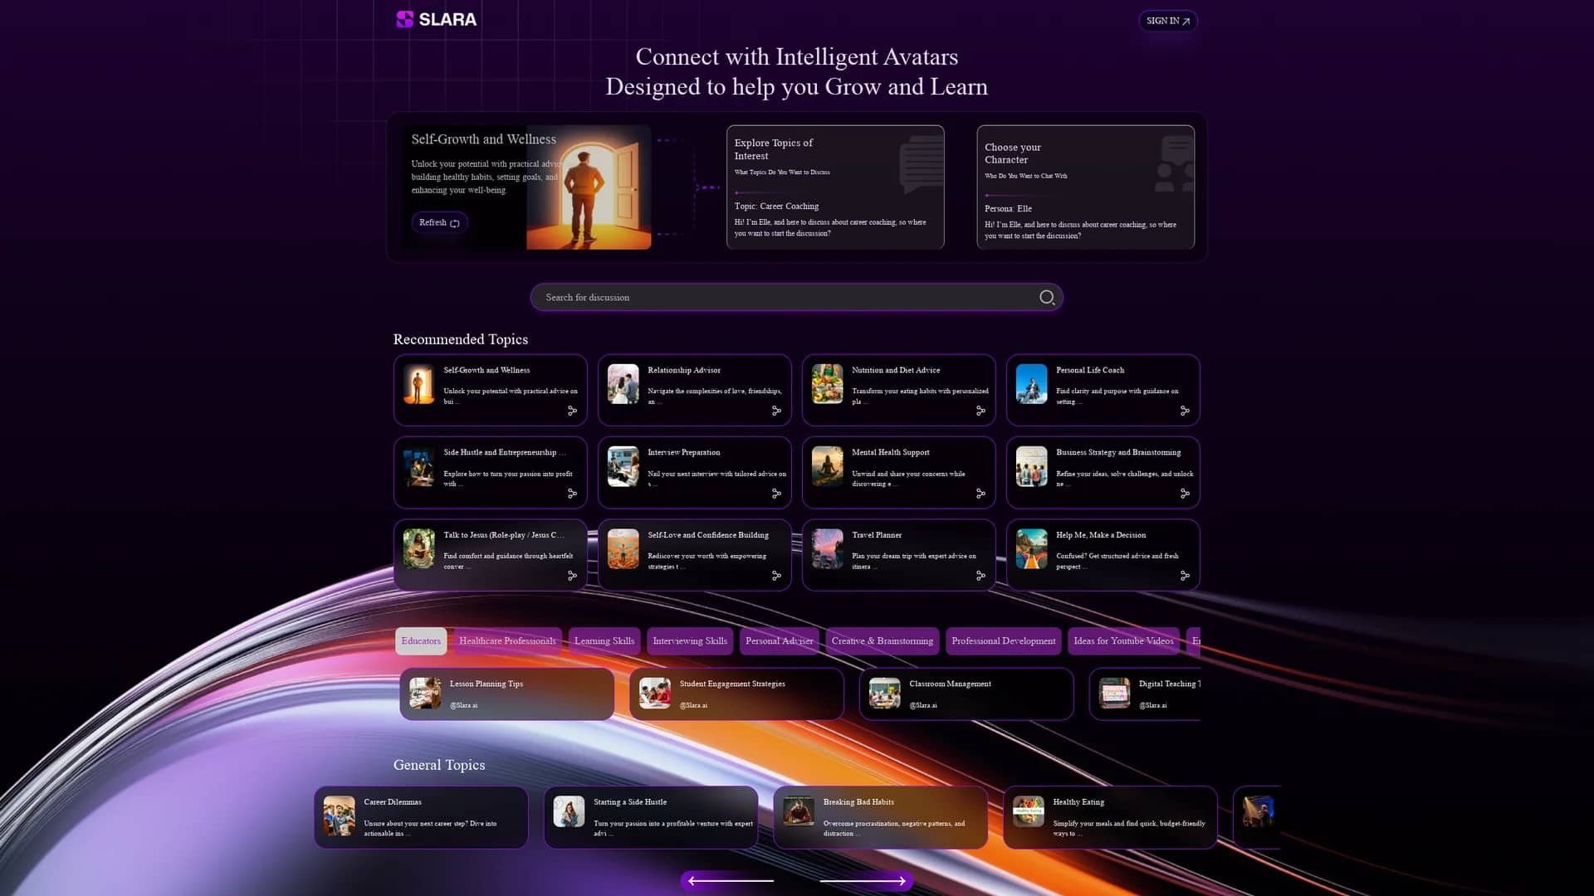Share the Self-Growth and Wellness card

(x=572, y=411)
